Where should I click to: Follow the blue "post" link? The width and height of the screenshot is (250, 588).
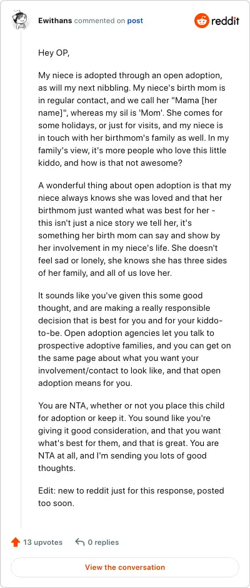tap(135, 21)
